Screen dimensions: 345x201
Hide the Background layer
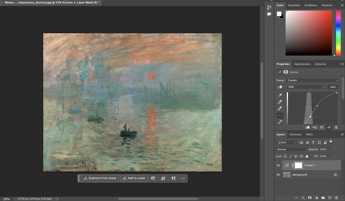(278, 175)
